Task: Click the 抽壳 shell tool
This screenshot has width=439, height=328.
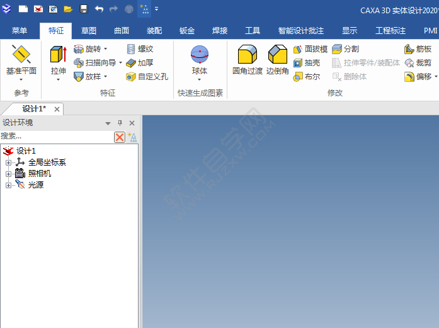Action: click(307, 63)
